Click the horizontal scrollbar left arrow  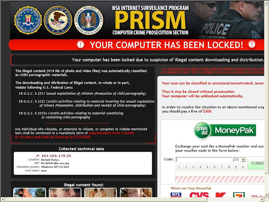(x=3, y=199)
